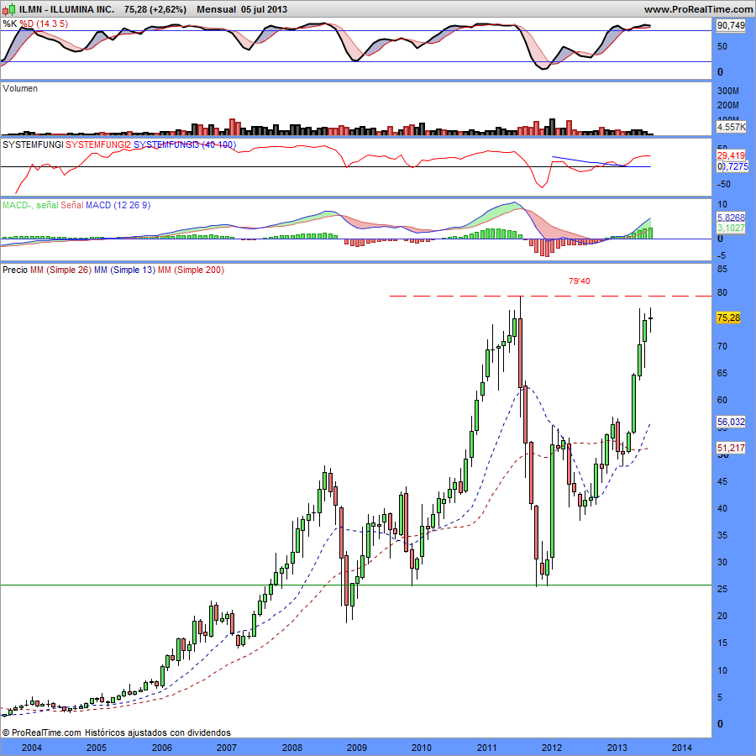756x756 pixels.
Task: Click the date '05 jul 2013'
Action: pyautogui.click(x=265, y=9)
